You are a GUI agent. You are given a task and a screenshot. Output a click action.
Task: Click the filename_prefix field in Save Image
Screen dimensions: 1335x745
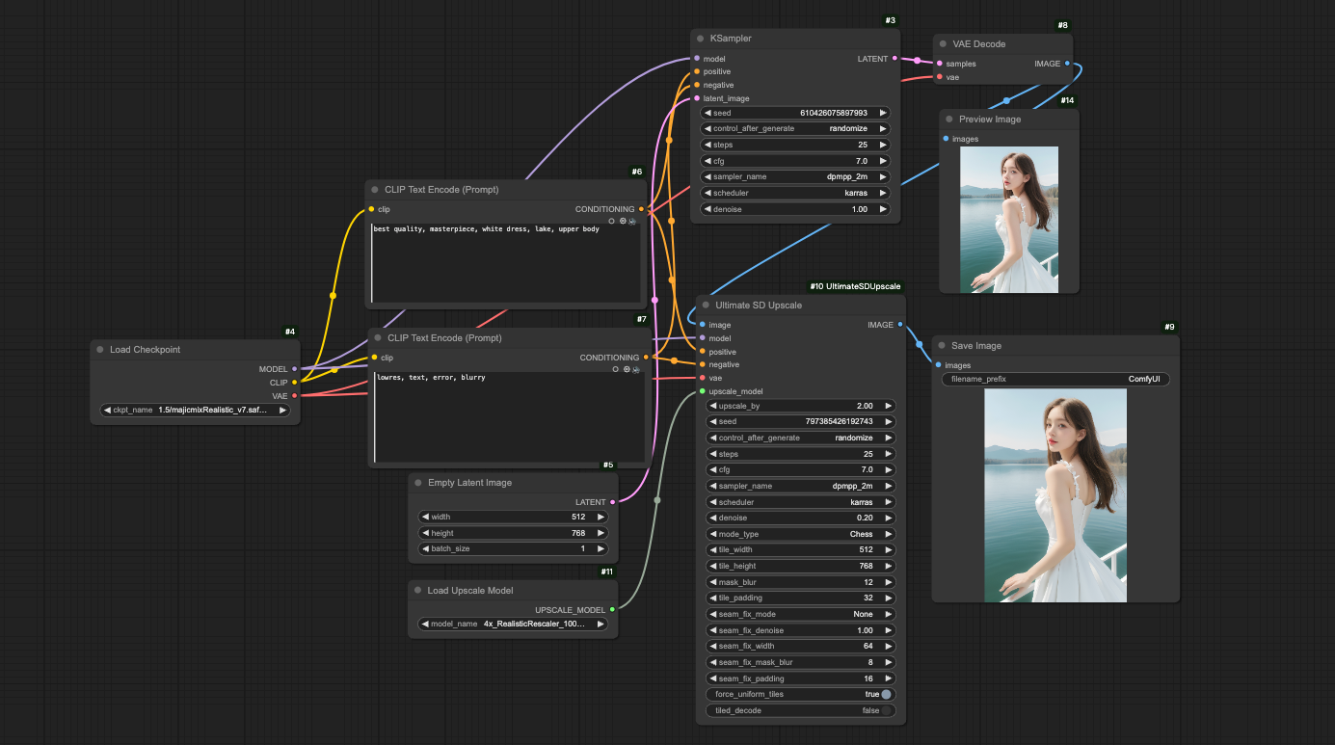pyautogui.click(x=1055, y=380)
